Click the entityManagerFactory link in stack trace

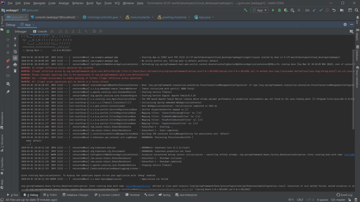tap(138, 186)
